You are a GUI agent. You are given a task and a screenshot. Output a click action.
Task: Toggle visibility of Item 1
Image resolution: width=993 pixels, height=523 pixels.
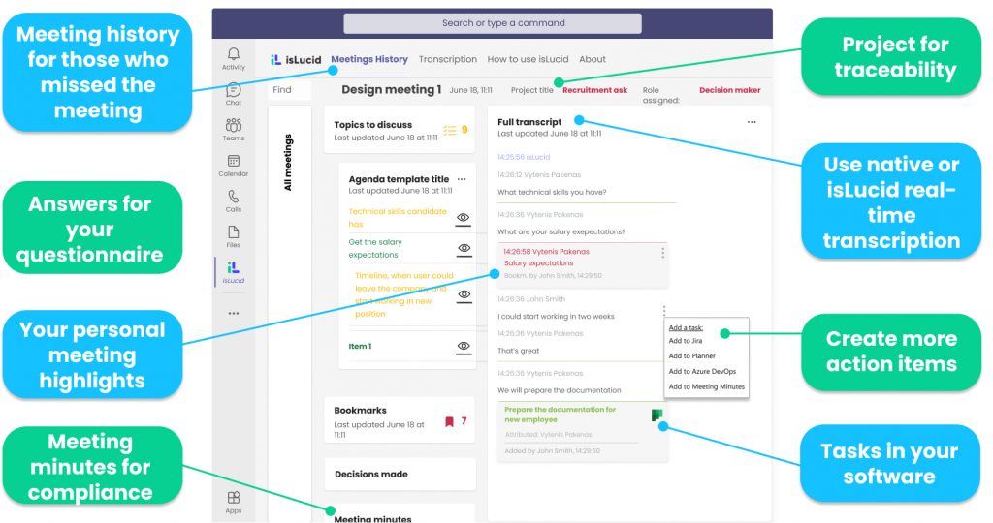click(x=464, y=348)
